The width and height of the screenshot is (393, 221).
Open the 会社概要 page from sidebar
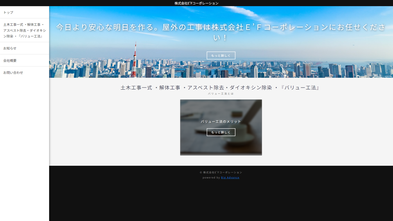coord(10,61)
